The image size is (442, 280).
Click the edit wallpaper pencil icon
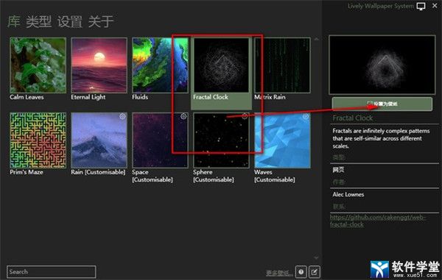point(314,272)
